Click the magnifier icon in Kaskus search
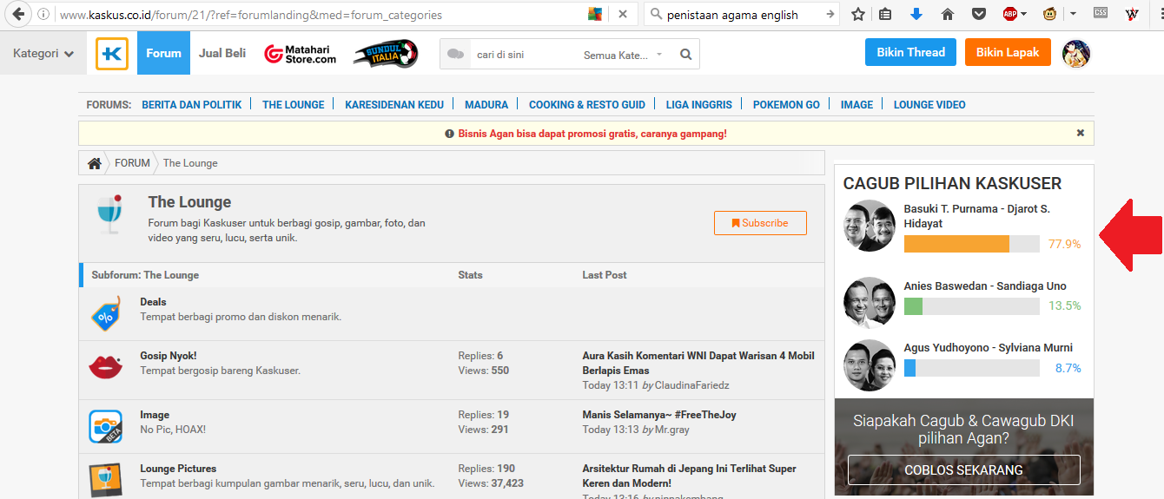Image resolution: width=1164 pixels, height=499 pixels. coord(686,55)
